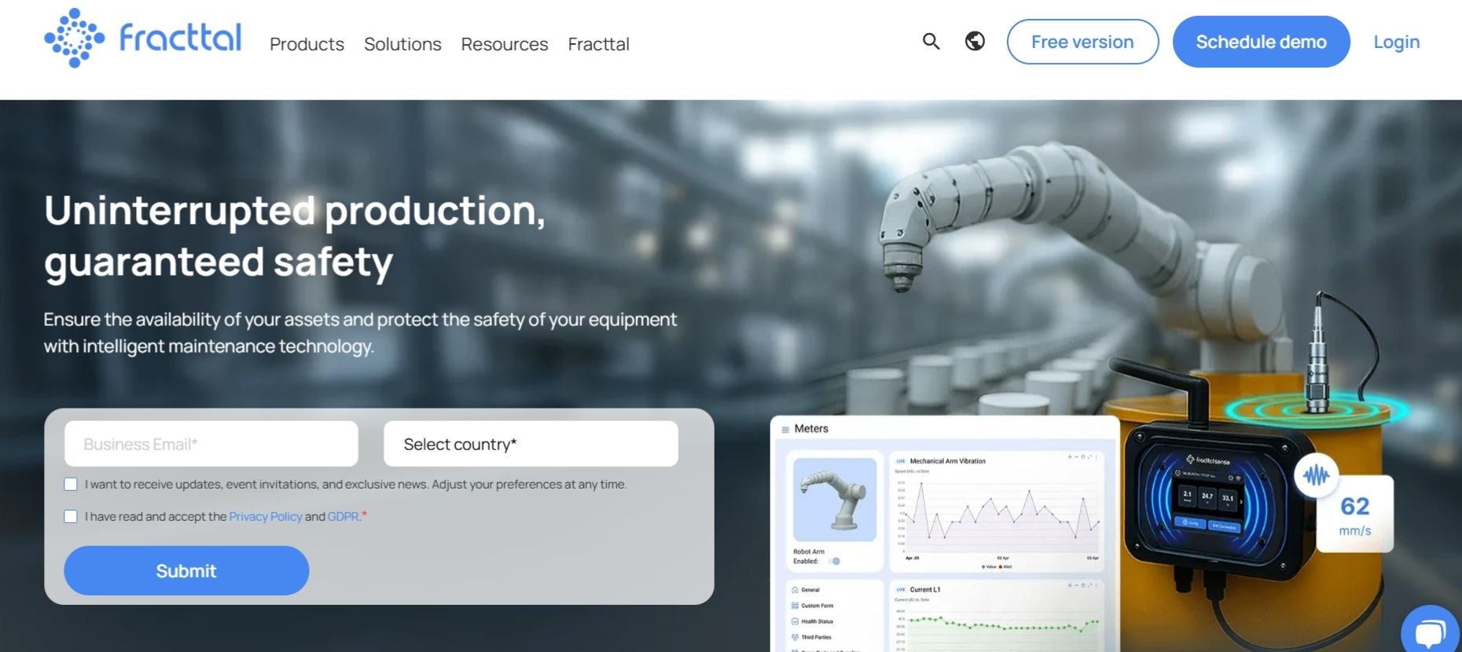Click the Current L1 chart

(x=997, y=617)
